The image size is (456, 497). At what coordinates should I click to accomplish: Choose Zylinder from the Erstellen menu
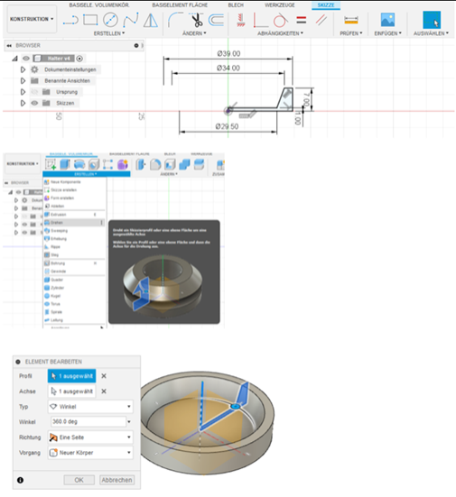[74, 288]
